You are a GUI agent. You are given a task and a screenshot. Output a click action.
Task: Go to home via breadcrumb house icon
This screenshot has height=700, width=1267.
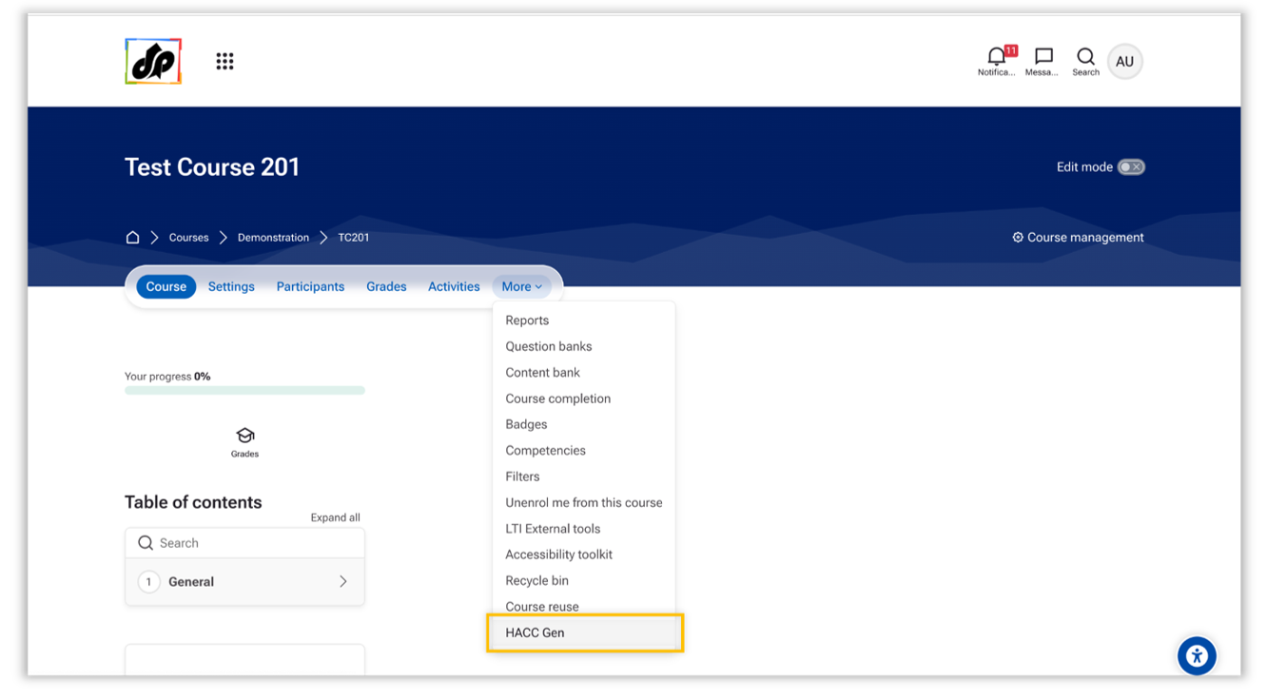132,237
